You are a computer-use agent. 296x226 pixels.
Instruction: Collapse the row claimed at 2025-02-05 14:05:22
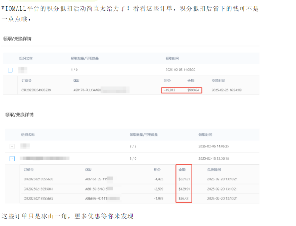10,70
